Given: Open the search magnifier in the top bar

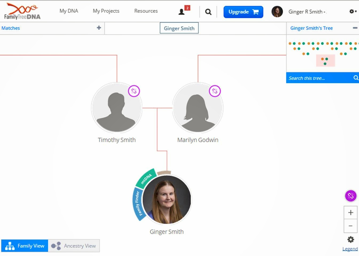Looking at the screenshot, I should [x=208, y=11].
